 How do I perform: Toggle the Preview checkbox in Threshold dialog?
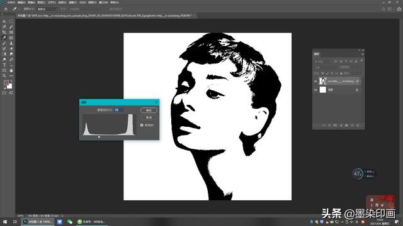point(142,125)
